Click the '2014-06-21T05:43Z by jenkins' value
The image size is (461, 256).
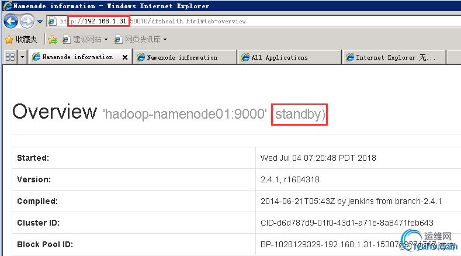351,201
